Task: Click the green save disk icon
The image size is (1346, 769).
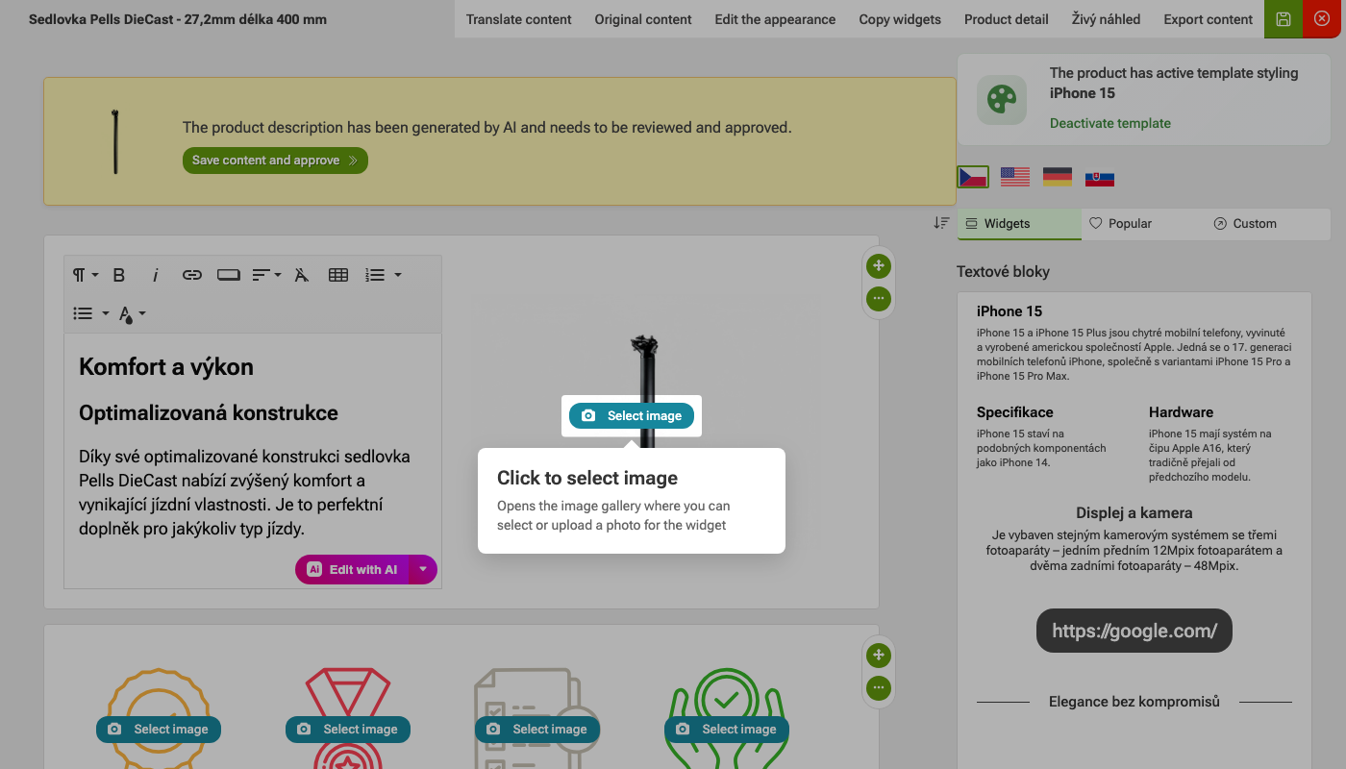Action: coord(1284,19)
